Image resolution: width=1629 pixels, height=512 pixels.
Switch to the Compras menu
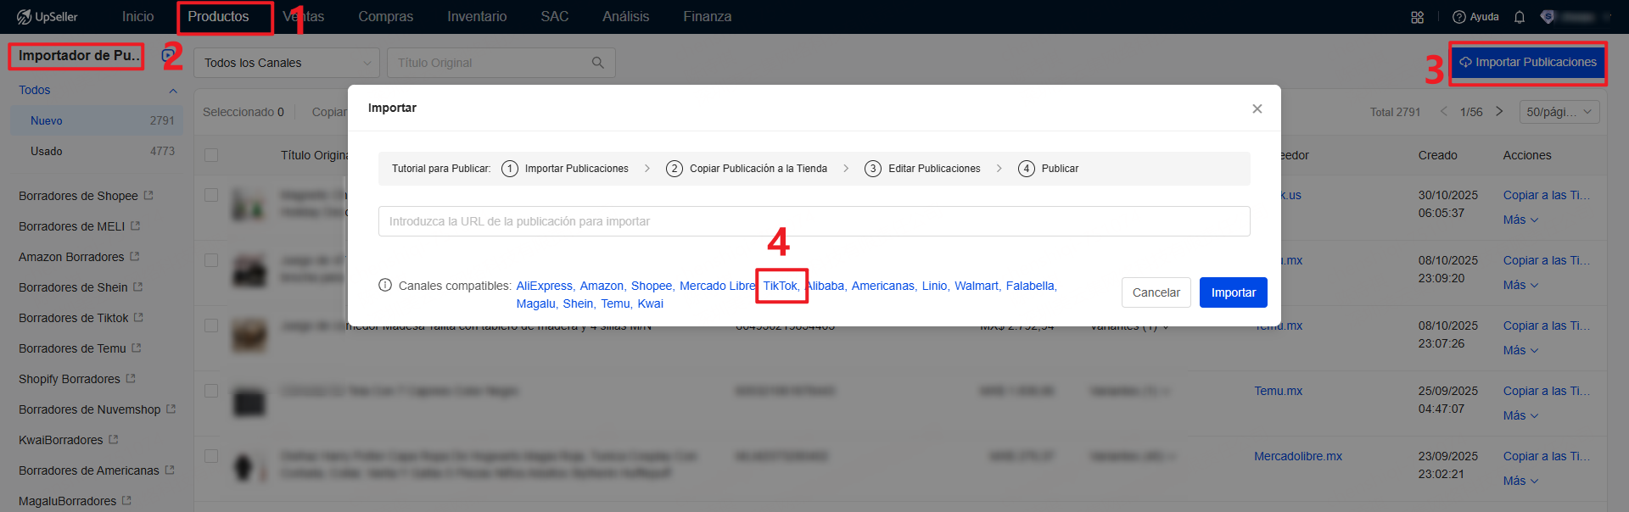(385, 17)
